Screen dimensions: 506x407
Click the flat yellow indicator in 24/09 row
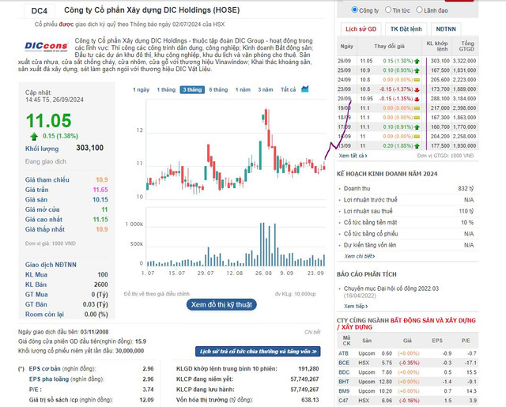417,80
